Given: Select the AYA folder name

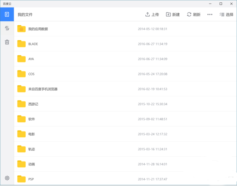Looking at the screenshot, I should coord(31,59).
